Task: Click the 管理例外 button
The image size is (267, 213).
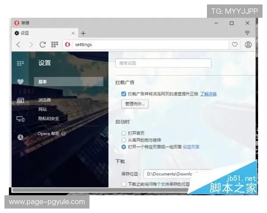Action: point(135,104)
